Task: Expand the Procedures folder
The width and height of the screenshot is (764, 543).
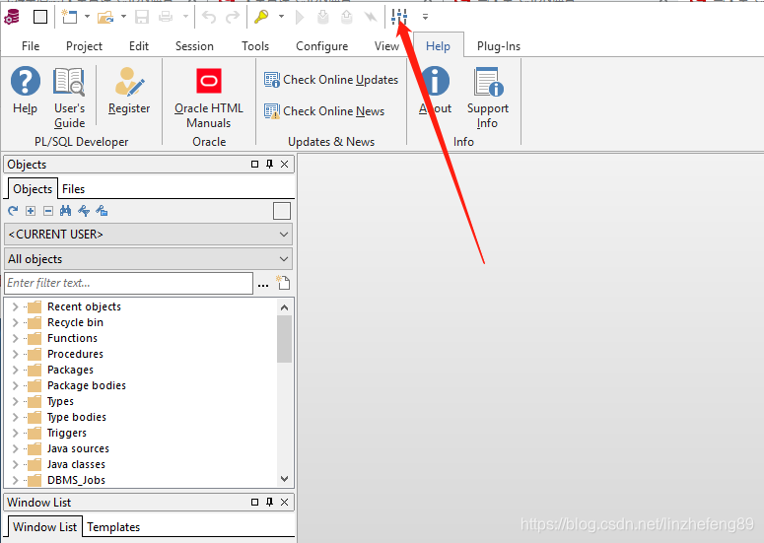Action: (15, 354)
